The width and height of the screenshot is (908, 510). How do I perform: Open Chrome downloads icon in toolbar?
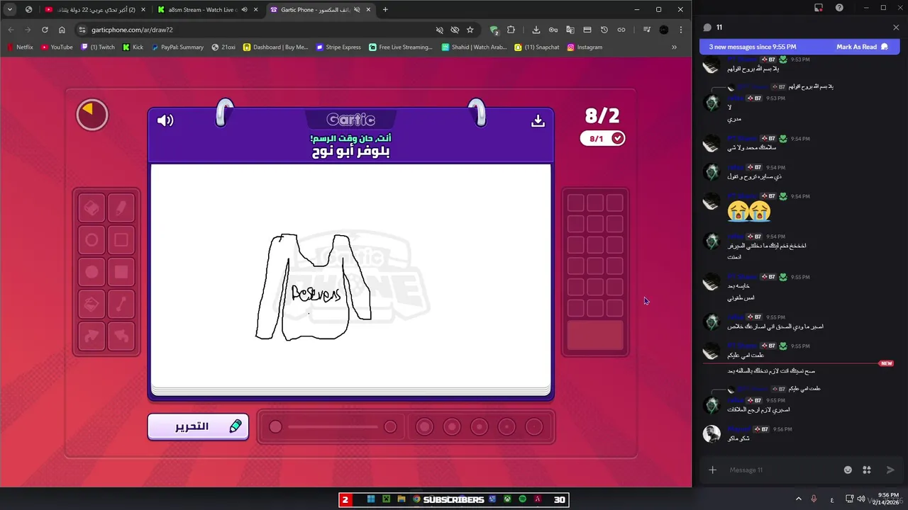pos(536,30)
